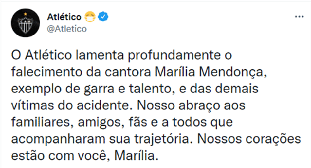Click the gold star atop the crest
The image size is (311, 168).
[26, 14]
